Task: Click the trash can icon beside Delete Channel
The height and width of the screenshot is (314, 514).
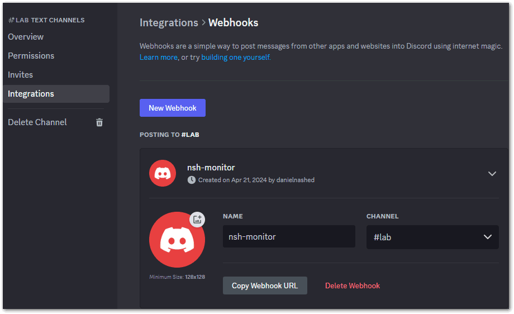Action: coord(99,122)
